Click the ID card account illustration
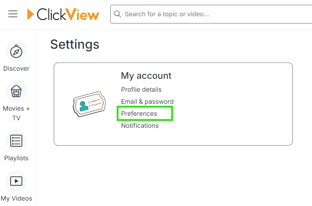 click(89, 104)
